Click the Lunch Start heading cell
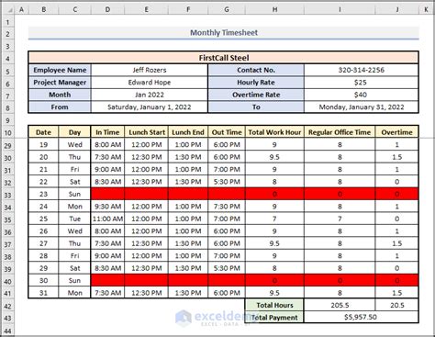Viewport: 435px width, 337px height. tap(147, 132)
